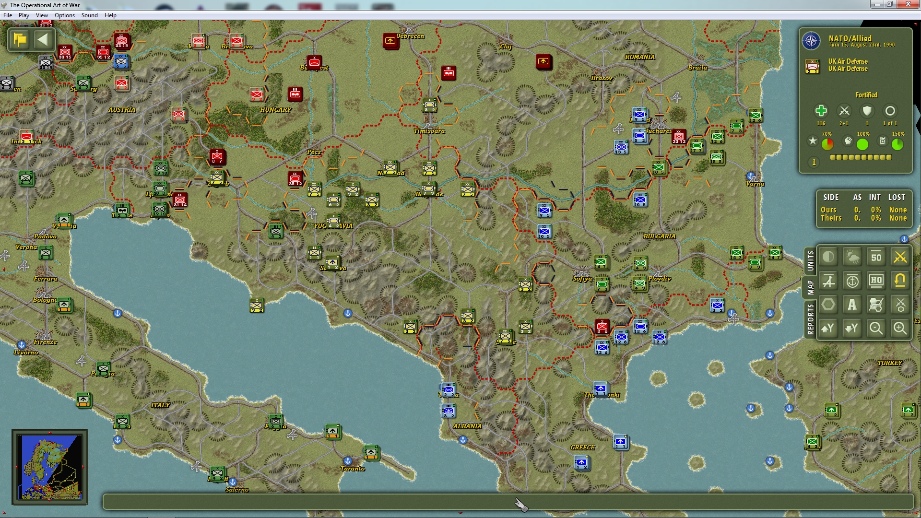The width and height of the screenshot is (921, 518).
Task: Open the Sound menu
Action: [x=90, y=15]
